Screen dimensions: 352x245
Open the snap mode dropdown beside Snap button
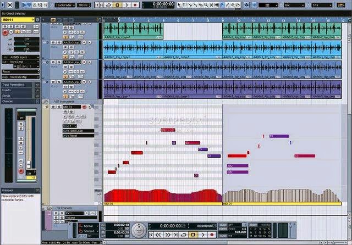click(x=268, y=5)
